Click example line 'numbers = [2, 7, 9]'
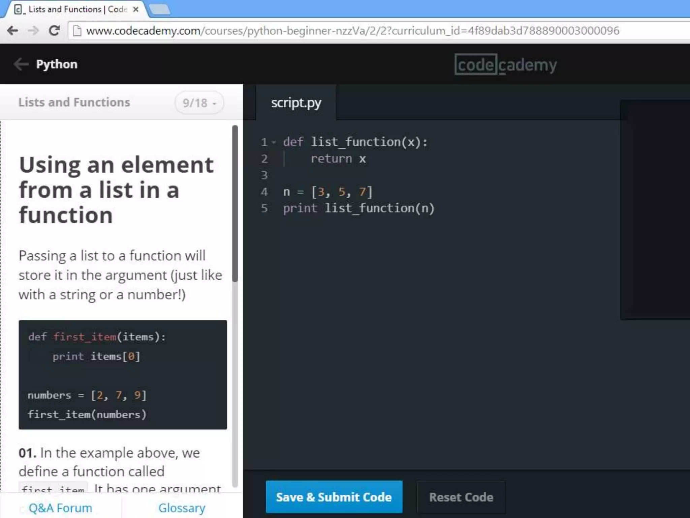 [87, 395]
